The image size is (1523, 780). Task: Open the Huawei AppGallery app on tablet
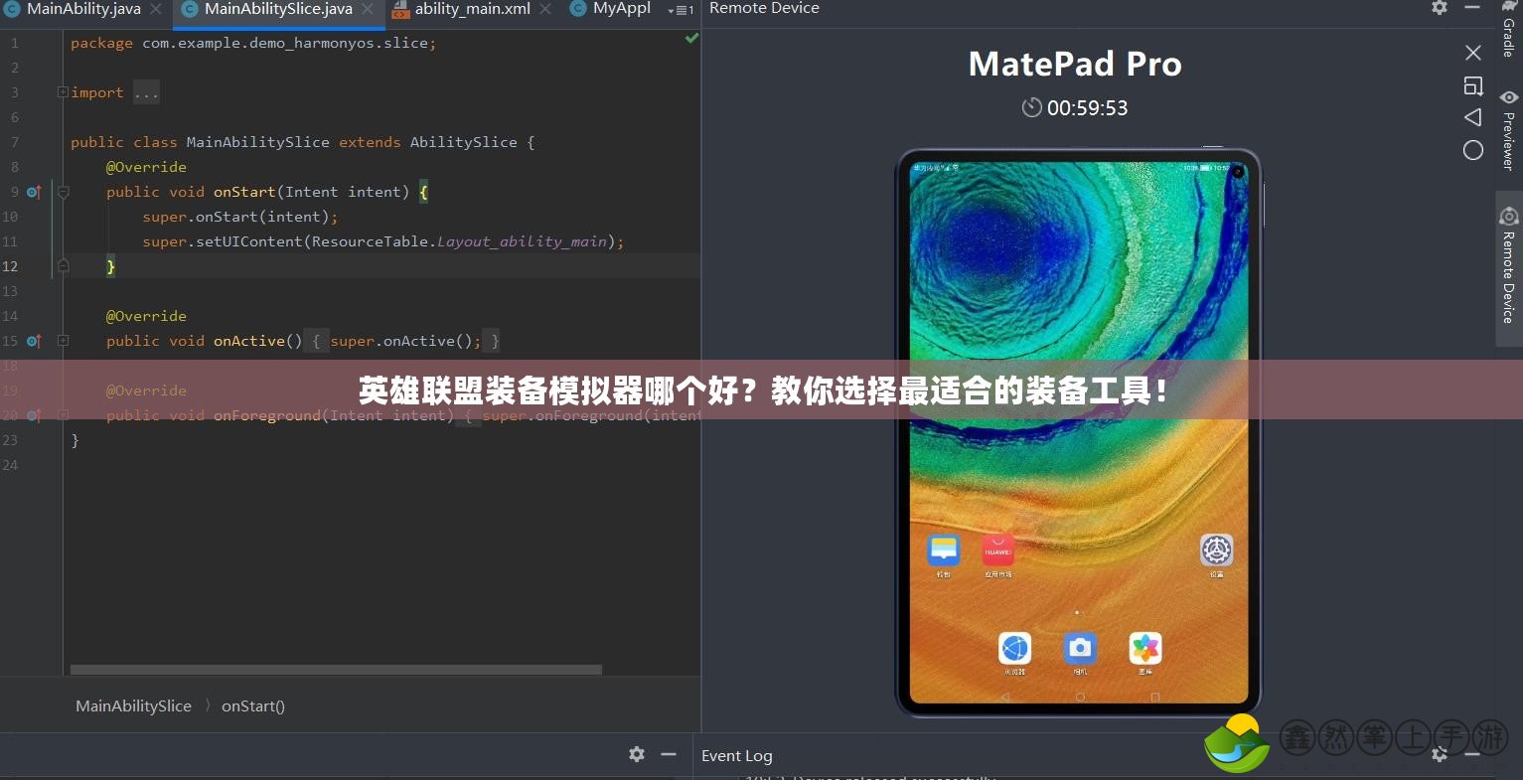[997, 550]
